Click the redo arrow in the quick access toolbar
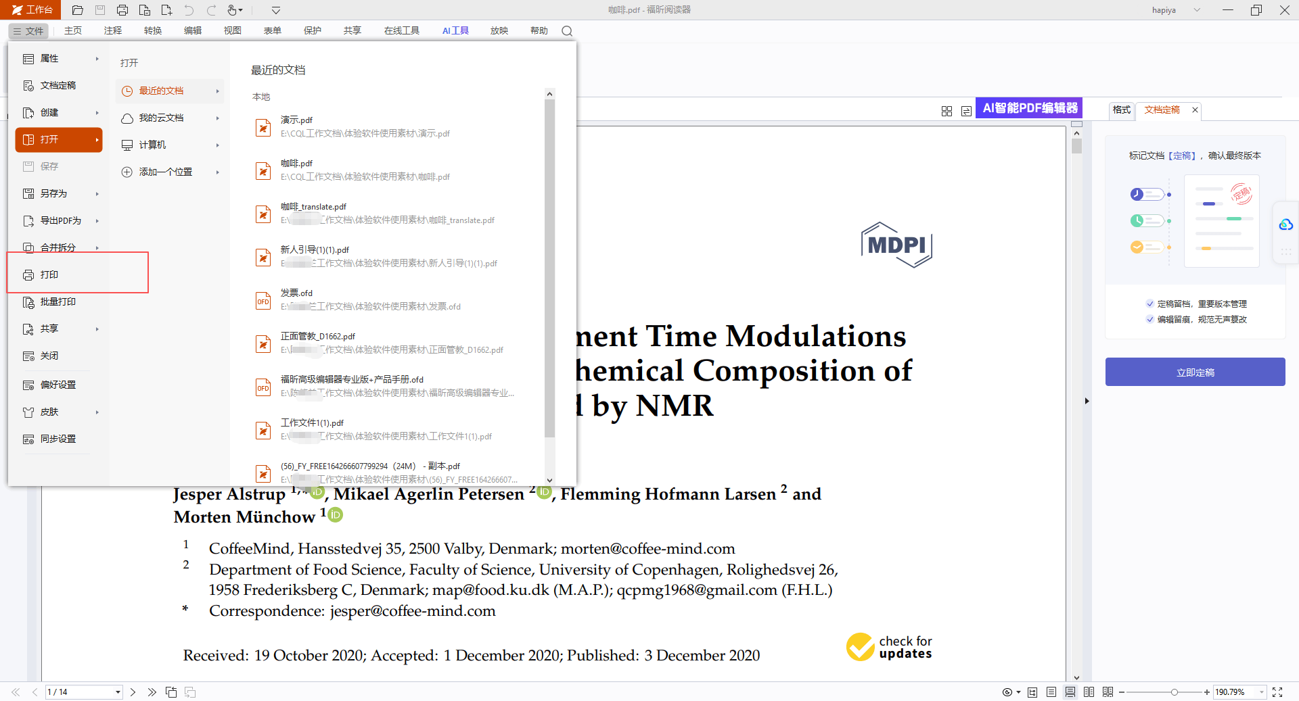1299x701 pixels. tap(212, 10)
